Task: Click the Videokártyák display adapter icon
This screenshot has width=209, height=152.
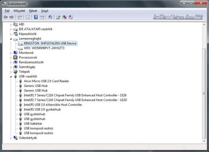Action: click(15, 138)
